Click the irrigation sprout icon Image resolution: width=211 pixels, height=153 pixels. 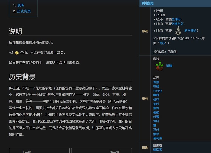(159, 66)
